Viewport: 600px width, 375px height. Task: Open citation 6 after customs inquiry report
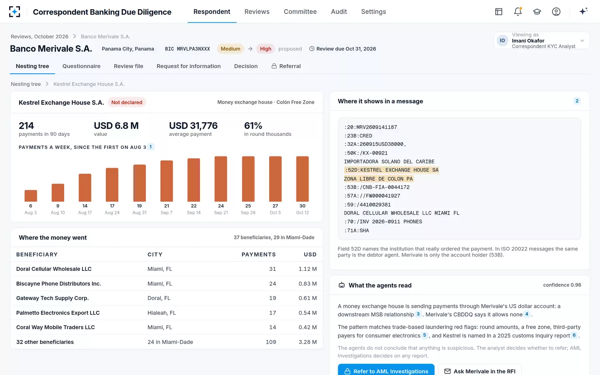pos(574,335)
